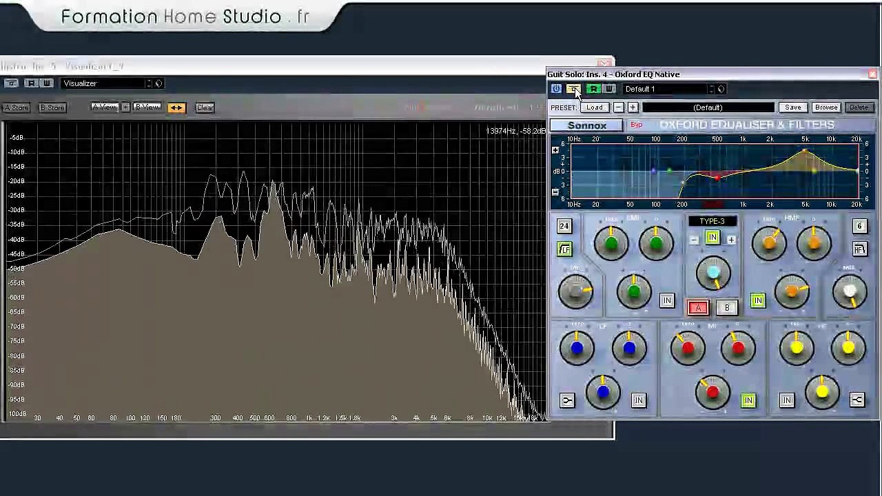Save the current Oxford EQ preset
The width and height of the screenshot is (882, 496).
point(792,107)
